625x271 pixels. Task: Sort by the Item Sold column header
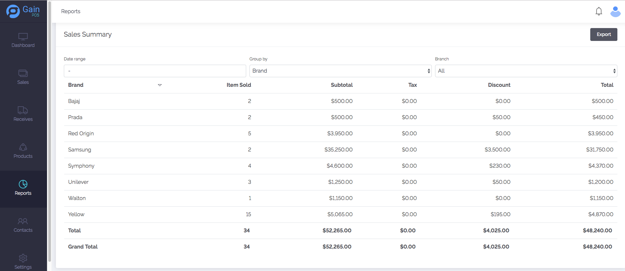pos(239,85)
